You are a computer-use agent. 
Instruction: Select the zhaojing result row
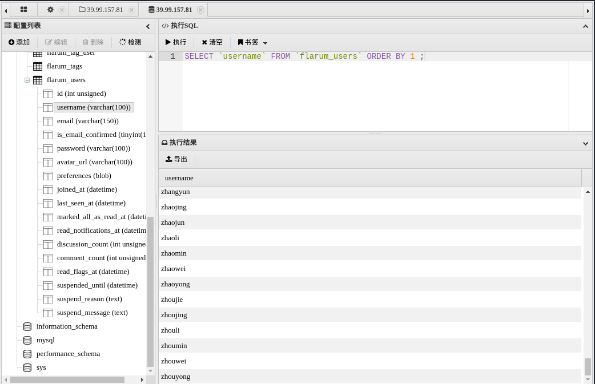pyautogui.click(x=370, y=207)
